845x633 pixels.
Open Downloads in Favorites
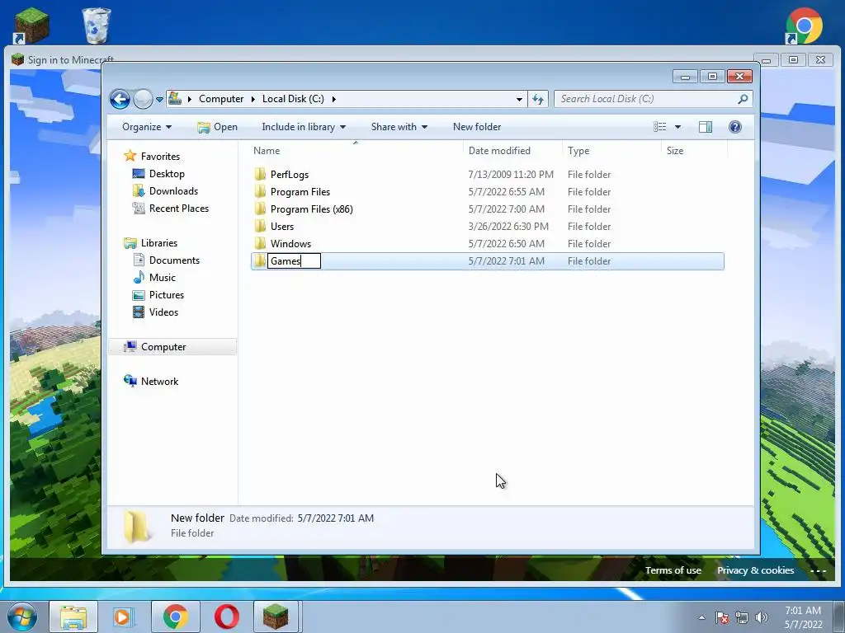click(x=173, y=191)
